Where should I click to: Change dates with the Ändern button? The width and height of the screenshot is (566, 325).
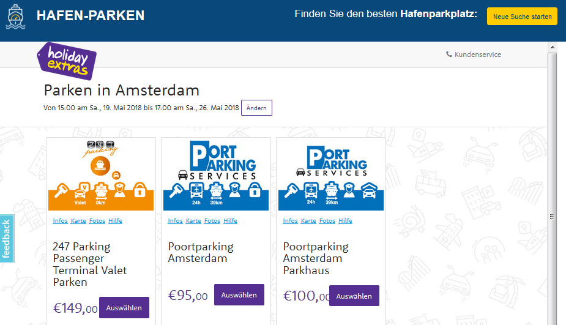click(x=256, y=108)
